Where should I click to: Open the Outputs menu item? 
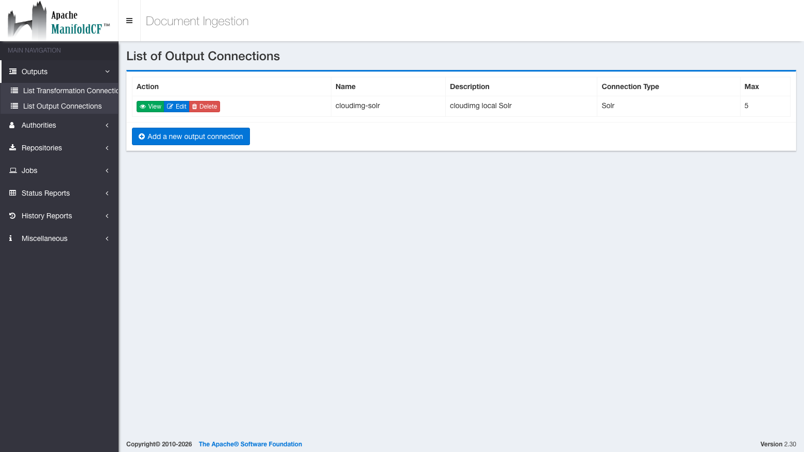pyautogui.click(x=59, y=72)
